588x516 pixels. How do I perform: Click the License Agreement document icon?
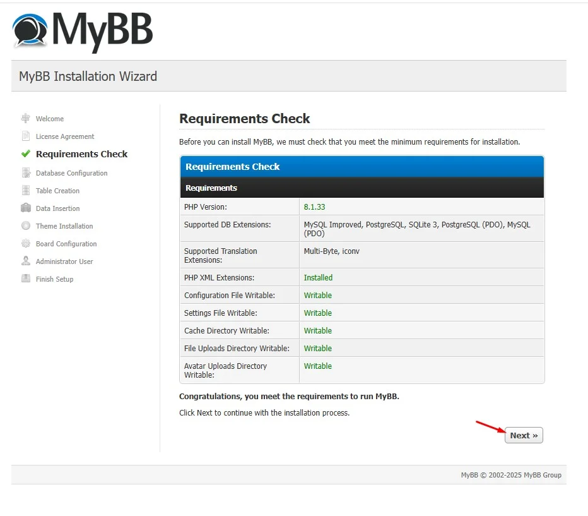click(x=25, y=136)
